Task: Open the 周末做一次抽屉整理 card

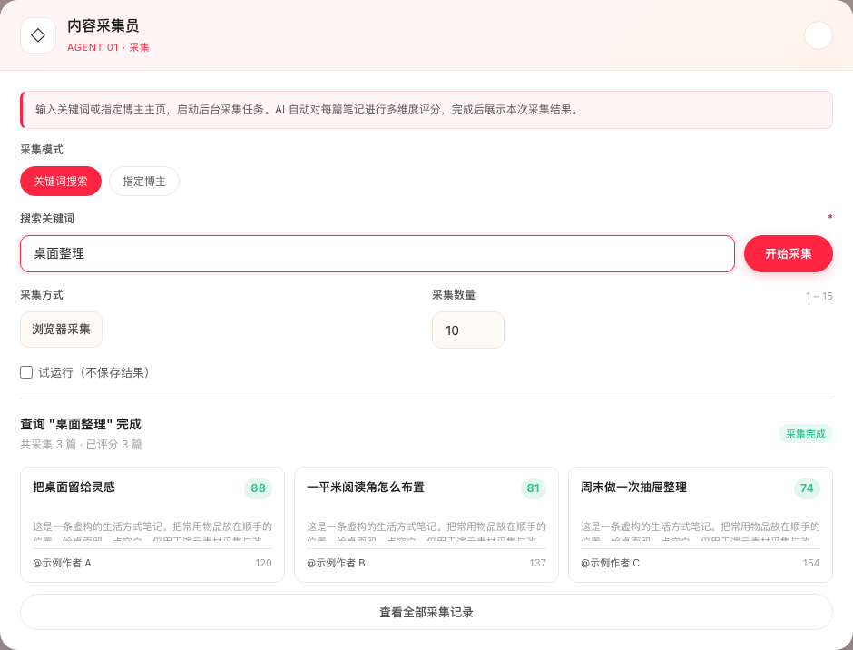Action: [x=701, y=525]
